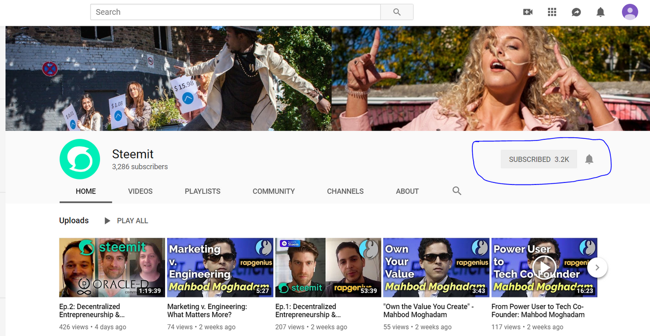650x336 pixels.
Task: Click "426 views • 4 days ago" text
Action: point(92,327)
